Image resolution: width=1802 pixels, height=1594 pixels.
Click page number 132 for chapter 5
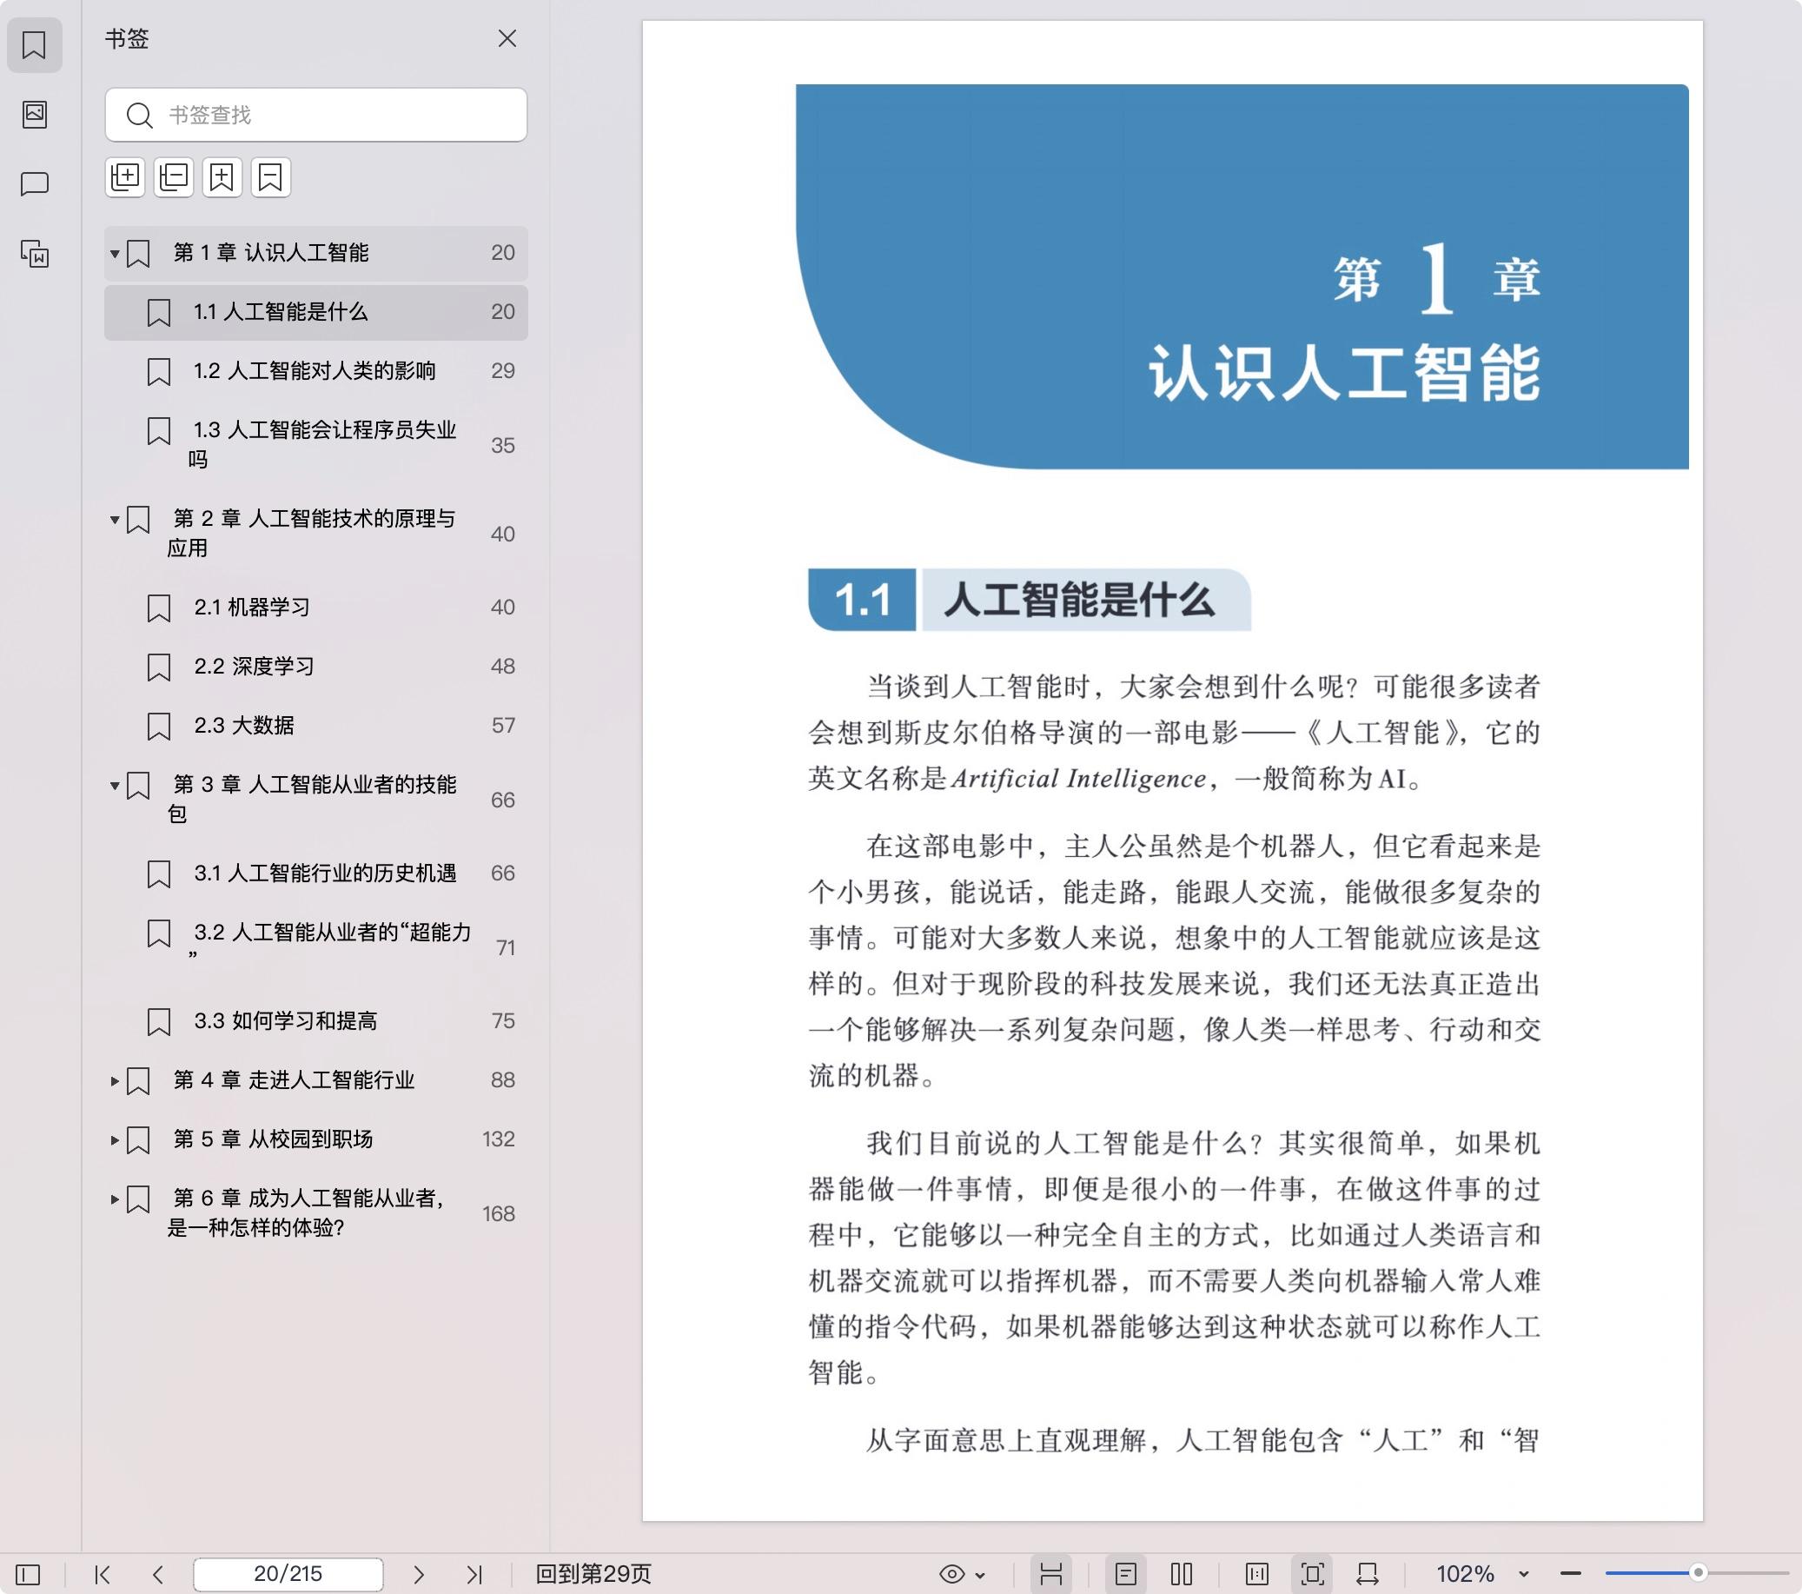(499, 1139)
